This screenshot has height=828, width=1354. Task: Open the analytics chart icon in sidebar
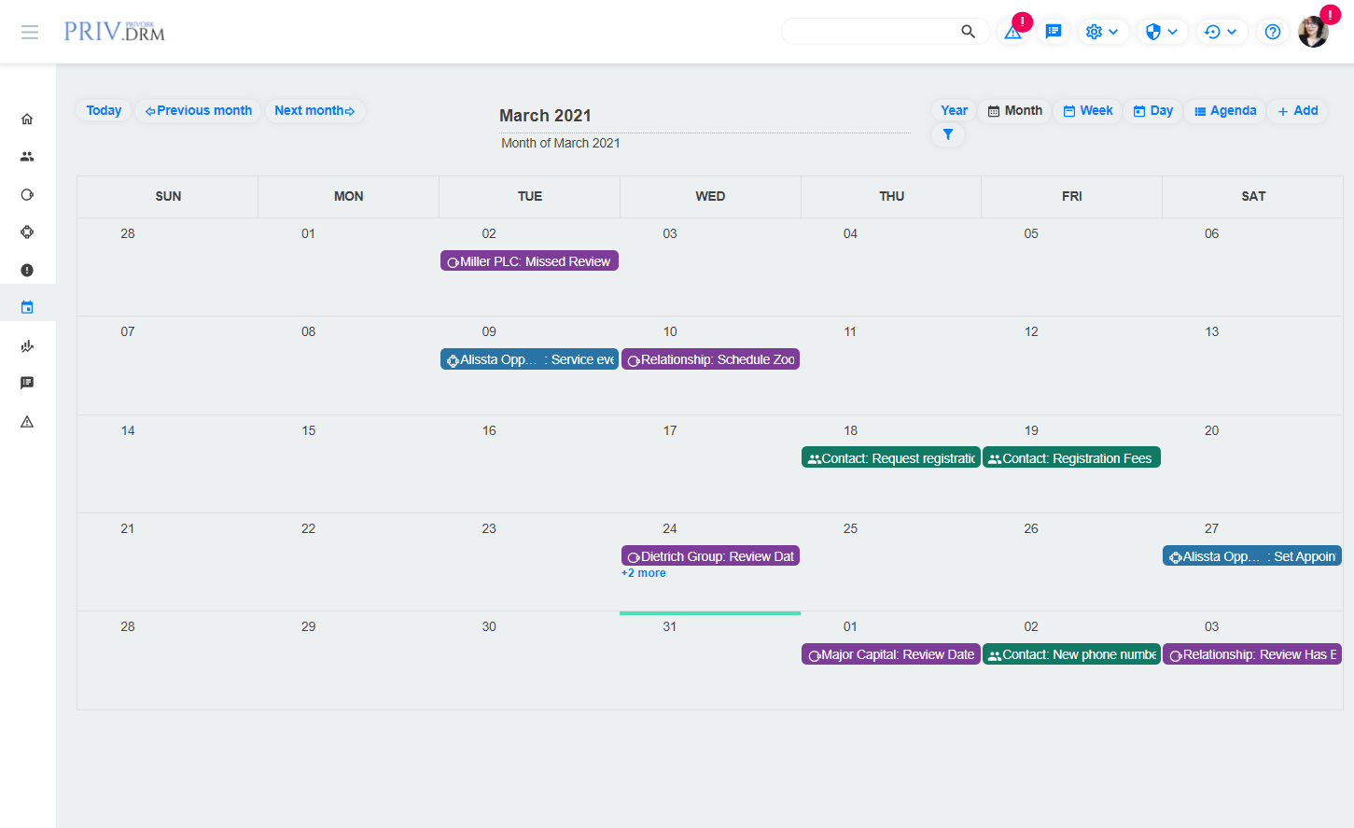[27, 346]
